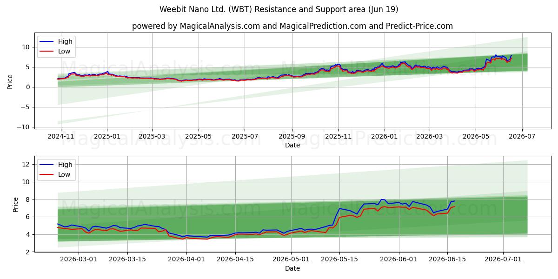Click the '2025-05' x-axis label
The height and width of the screenshot is (279, 558).
pos(199,137)
